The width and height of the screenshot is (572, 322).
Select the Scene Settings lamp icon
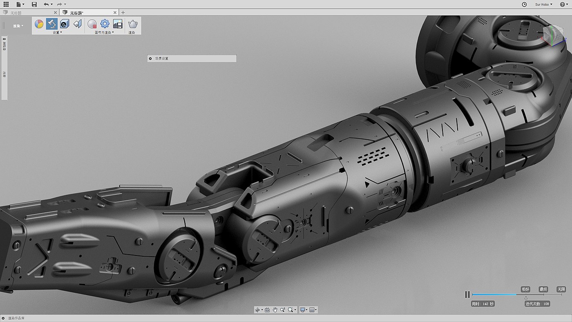51,24
